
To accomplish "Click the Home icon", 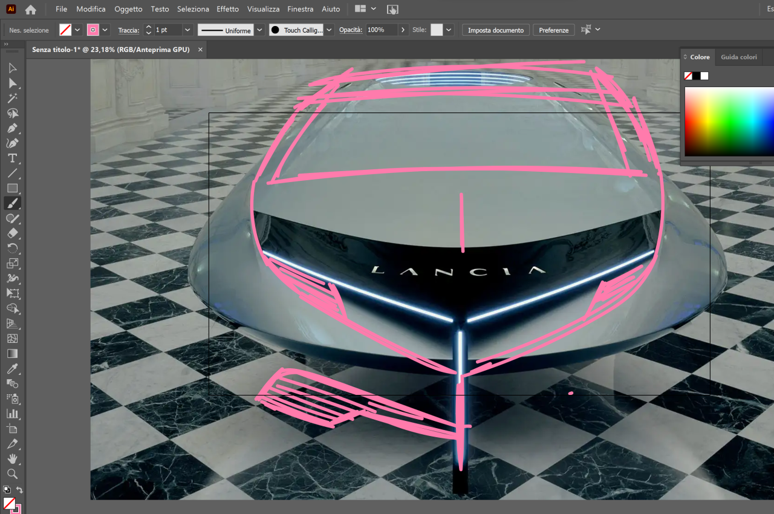I will tap(31, 9).
